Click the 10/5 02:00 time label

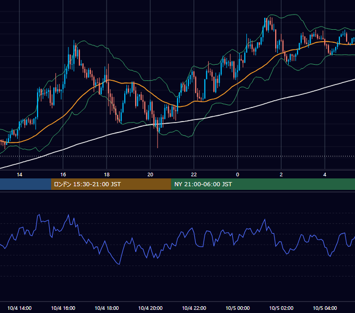[x=281, y=308]
